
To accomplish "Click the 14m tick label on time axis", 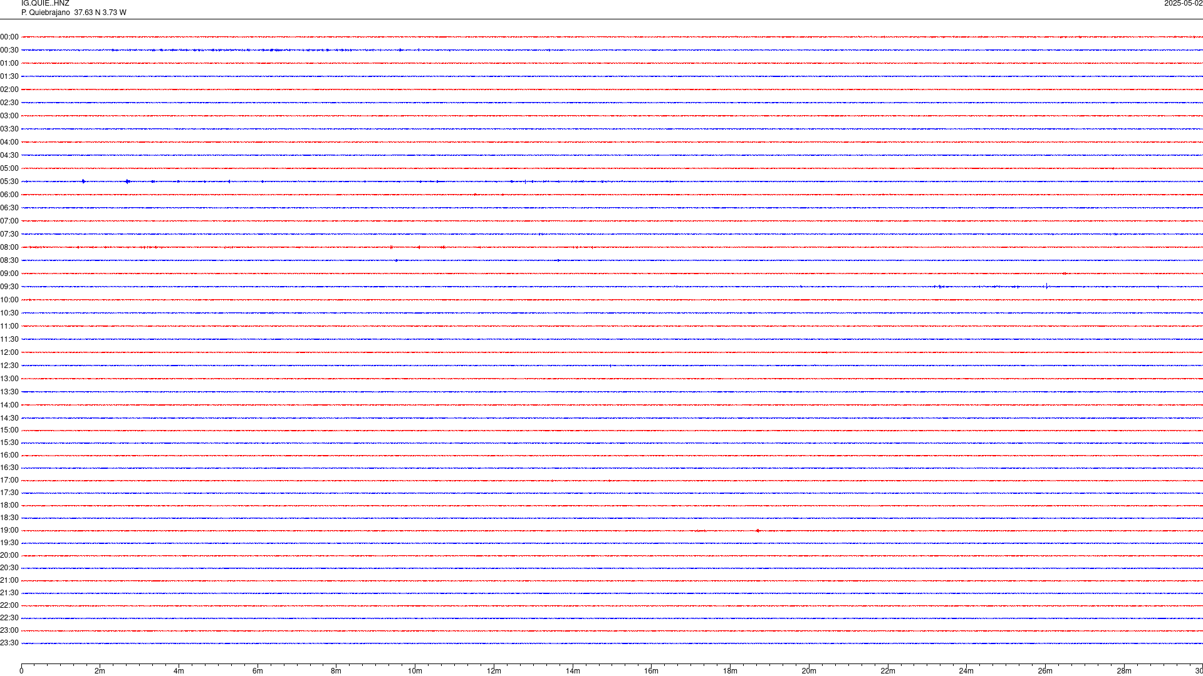I will tap(573, 671).
